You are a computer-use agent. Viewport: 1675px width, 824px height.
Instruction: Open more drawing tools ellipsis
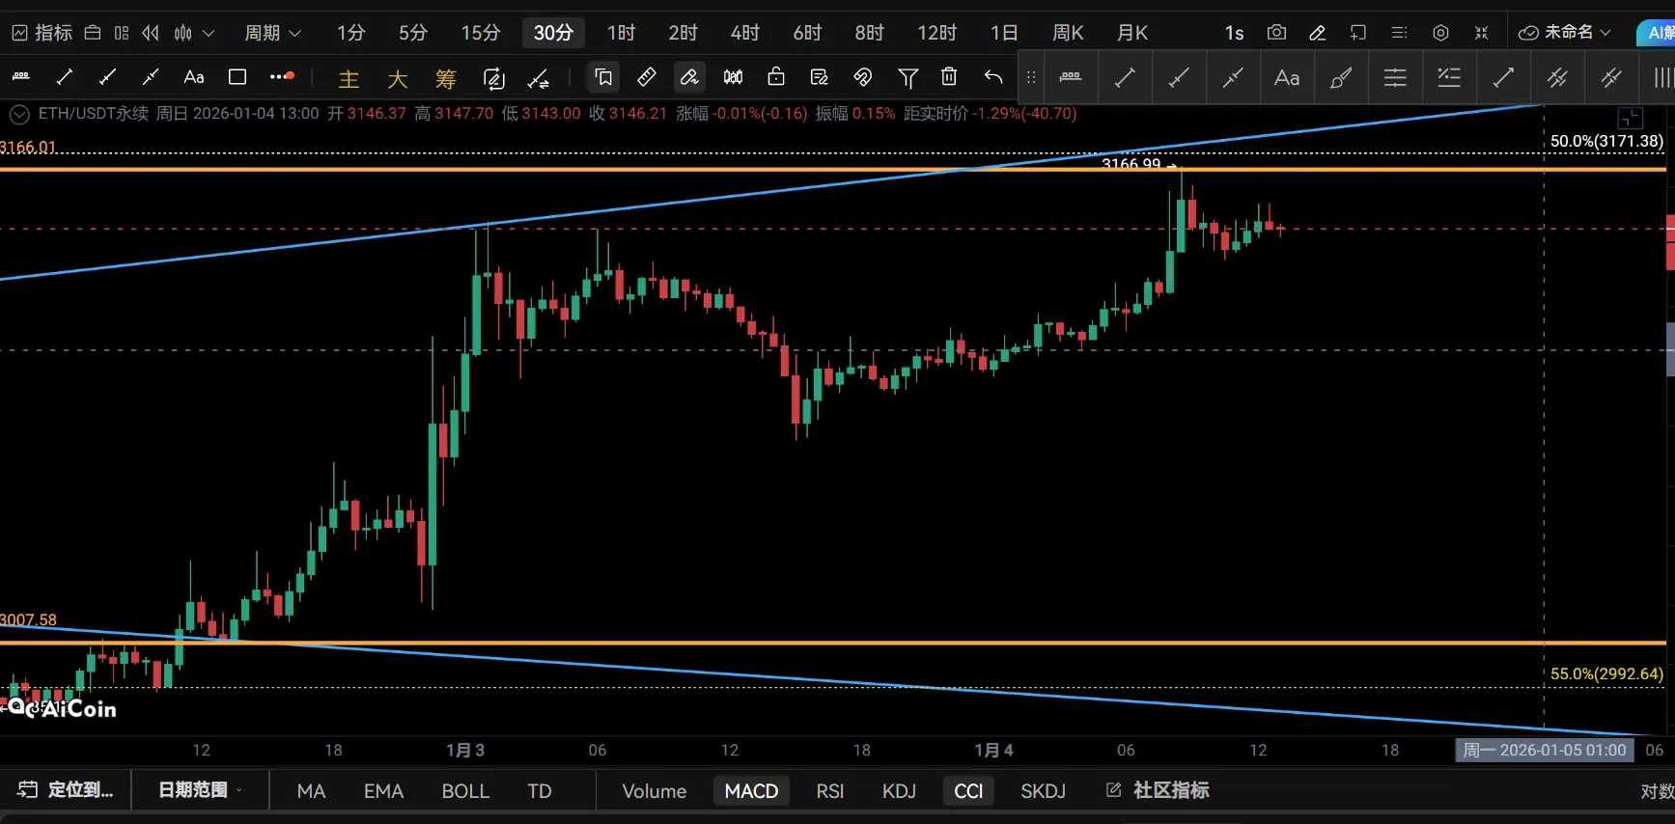282,77
